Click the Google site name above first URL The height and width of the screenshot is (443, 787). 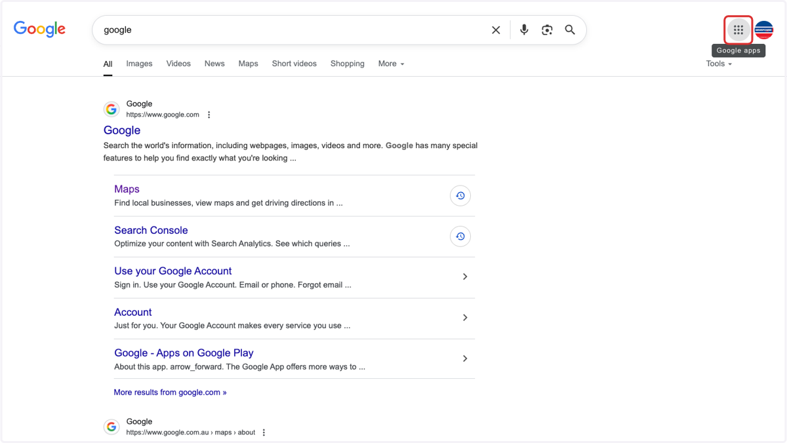(x=139, y=104)
